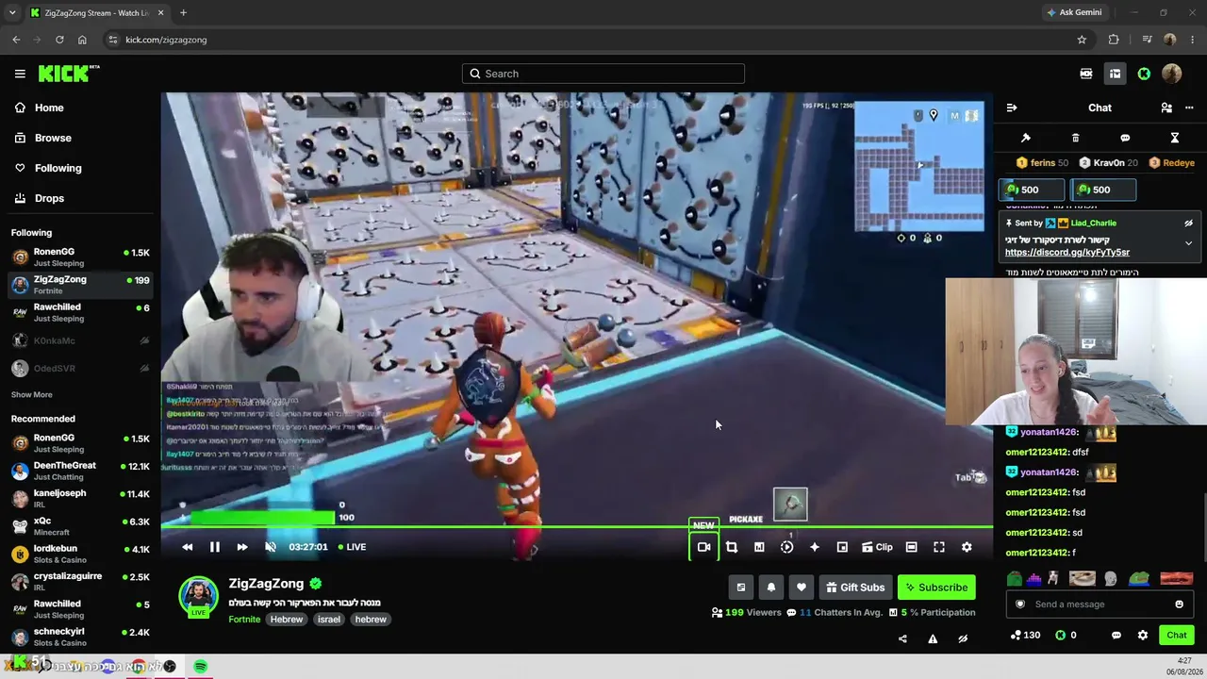Open xQc recommended channel
Screen dimensions: 1207x679
pos(80,526)
